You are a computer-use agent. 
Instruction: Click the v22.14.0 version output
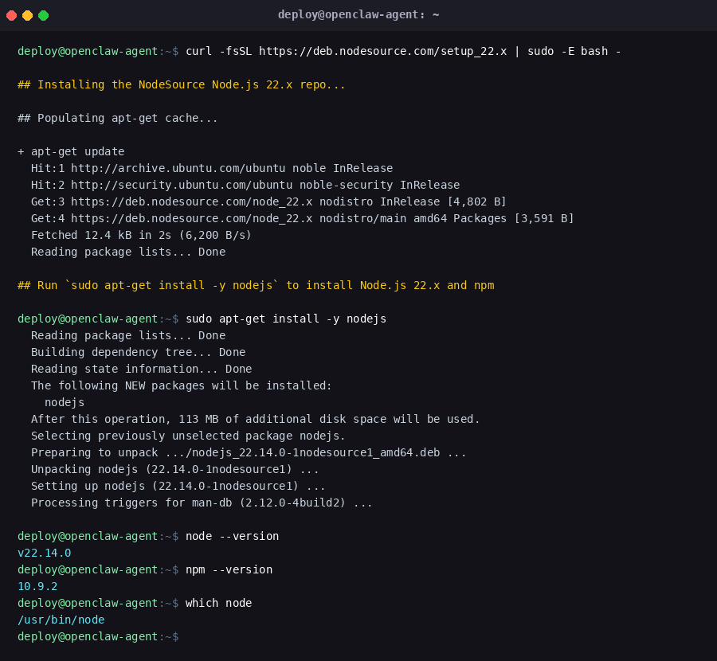click(44, 553)
